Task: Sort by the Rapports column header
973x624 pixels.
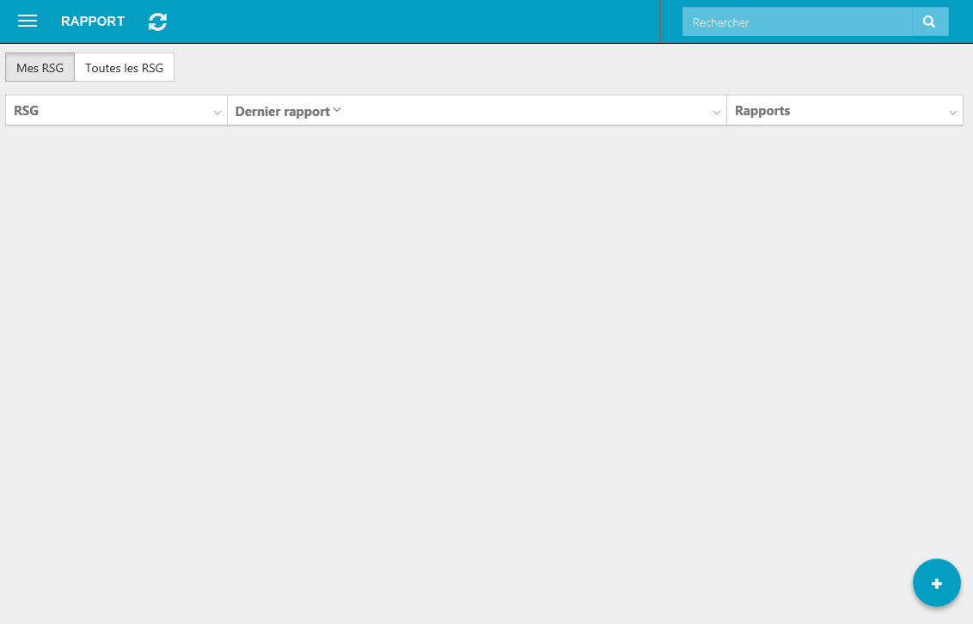Action: click(762, 110)
